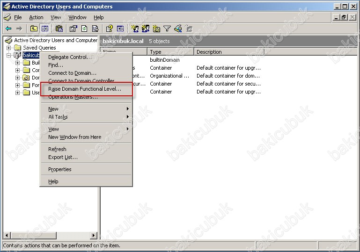Choose Find from the context menu
This screenshot has height=252, width=360.
click(x=86, y=65)
